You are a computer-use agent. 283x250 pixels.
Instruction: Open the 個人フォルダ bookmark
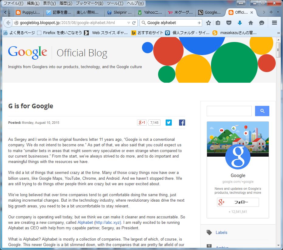click(187, 33)
